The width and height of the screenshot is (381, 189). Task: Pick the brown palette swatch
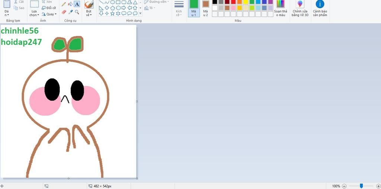coord(227,8)
